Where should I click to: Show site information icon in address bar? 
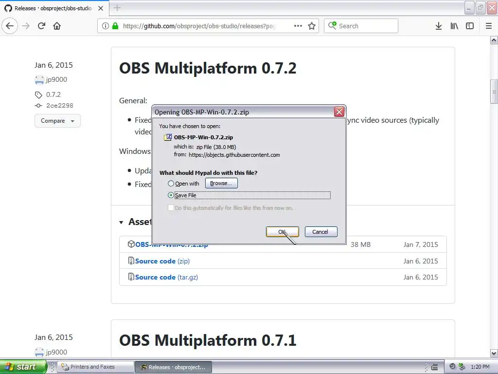point(106,26)
